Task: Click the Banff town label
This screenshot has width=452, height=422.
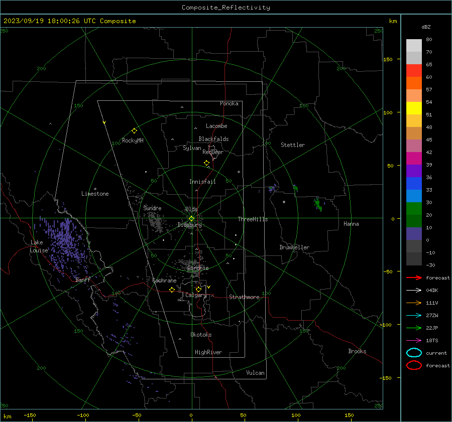Action: 83,280
